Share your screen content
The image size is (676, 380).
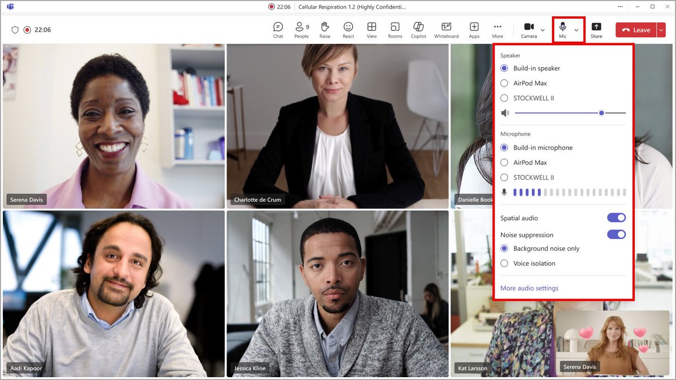[597, 30]
